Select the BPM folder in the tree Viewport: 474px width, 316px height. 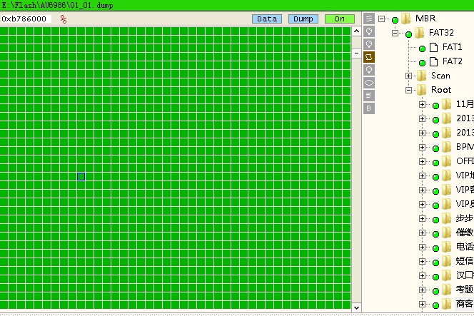pos(464,147)
